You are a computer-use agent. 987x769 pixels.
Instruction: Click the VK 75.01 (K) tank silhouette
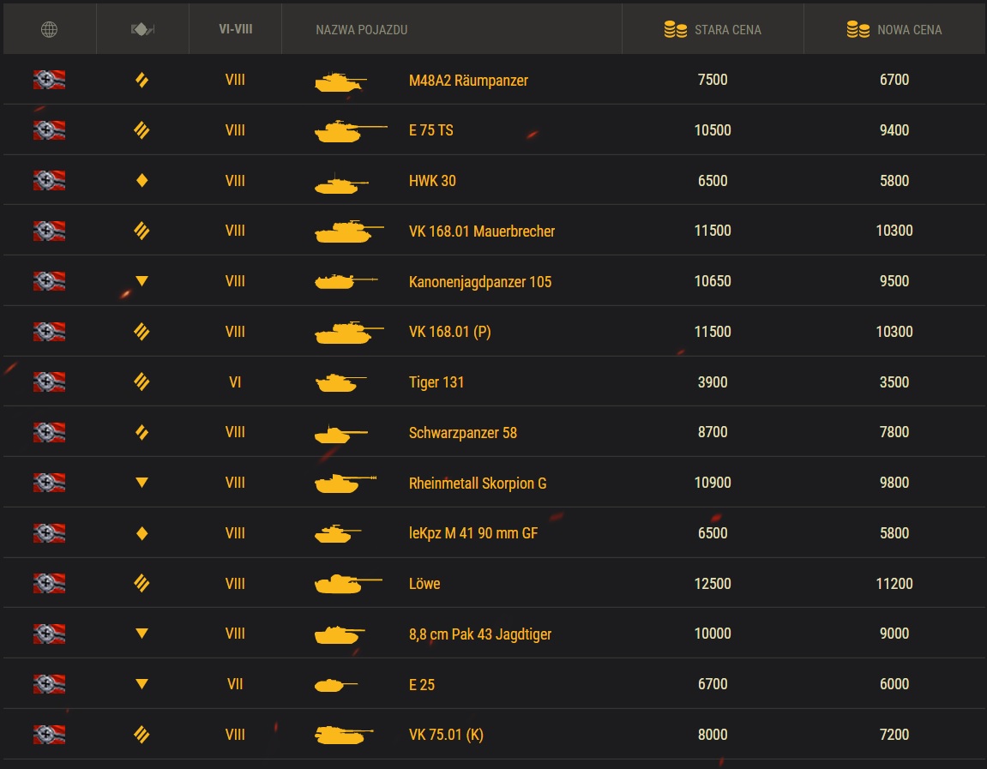coord(345,735)
